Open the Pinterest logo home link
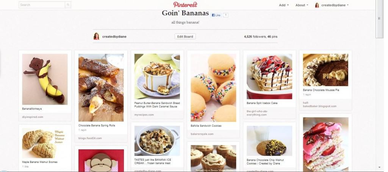The height and width of the screenshot is (172, 388). point(185,5)
